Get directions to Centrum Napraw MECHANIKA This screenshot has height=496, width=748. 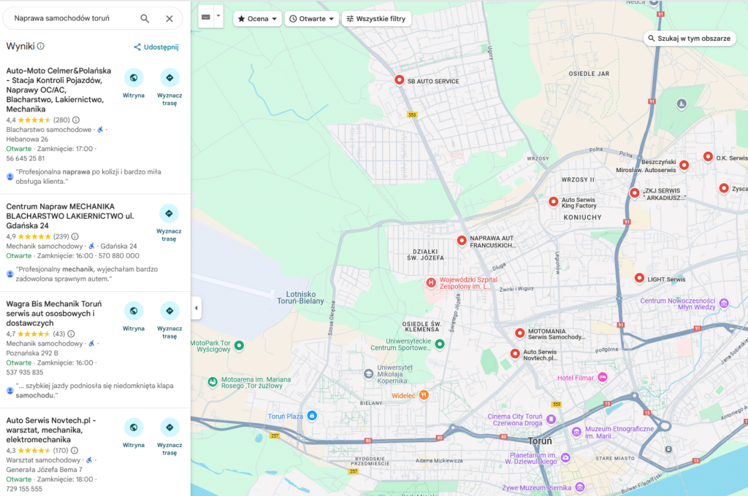pos(169,214)
